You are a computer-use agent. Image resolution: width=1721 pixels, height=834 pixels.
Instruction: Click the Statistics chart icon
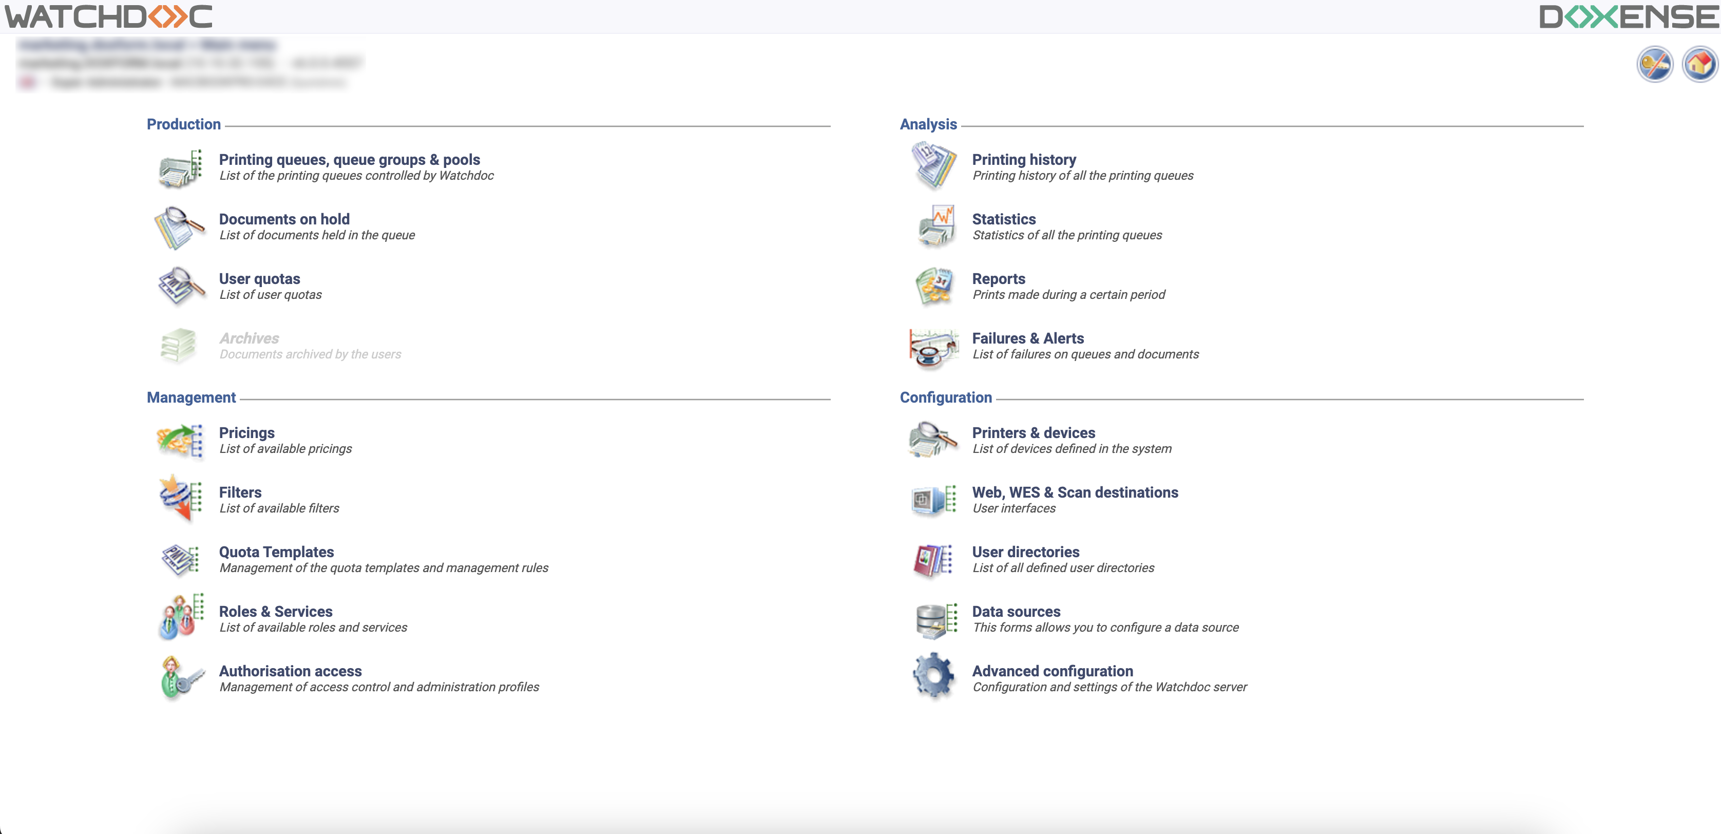(935, 226)
